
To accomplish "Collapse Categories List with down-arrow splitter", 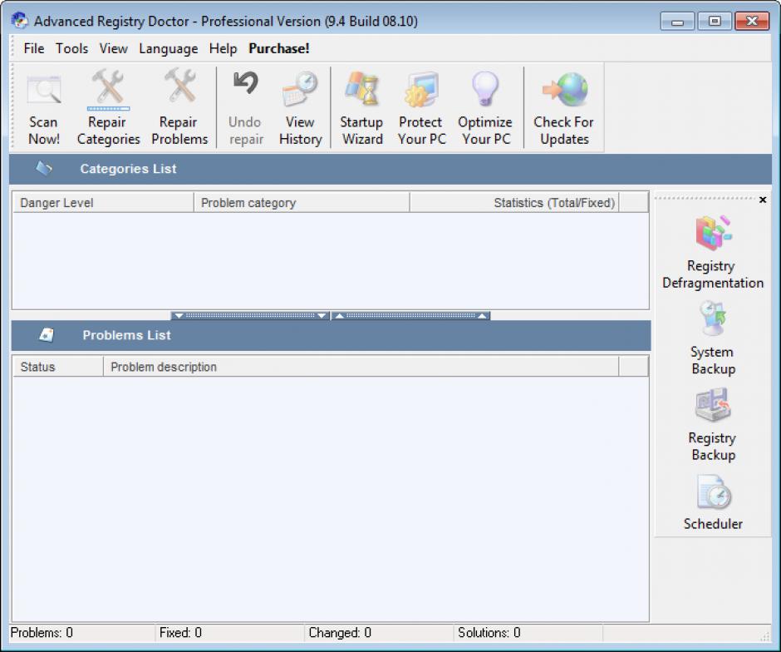I will (x=250, y=315).
